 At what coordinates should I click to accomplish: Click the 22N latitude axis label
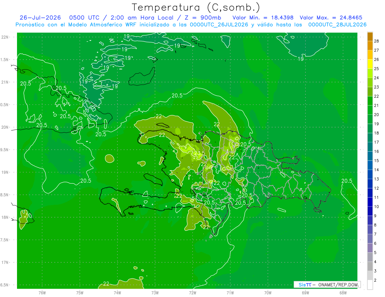pyautogui.click(x=5, y=37)
